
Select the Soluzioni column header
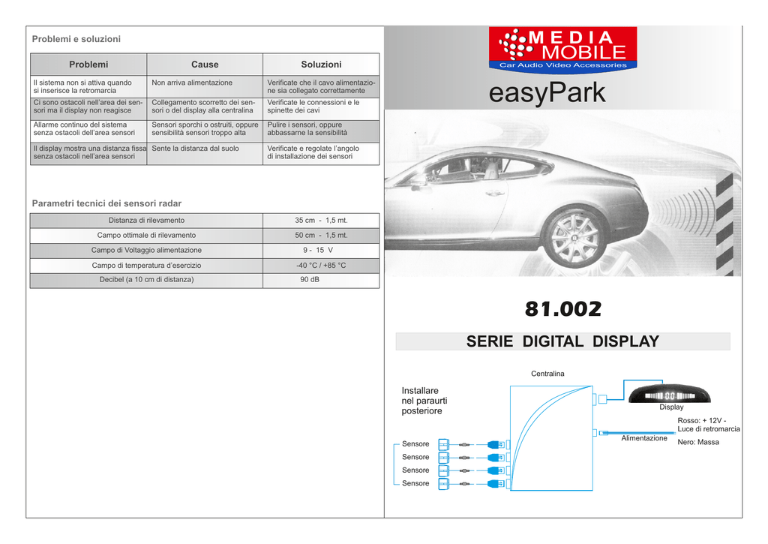tap(321, 65)
